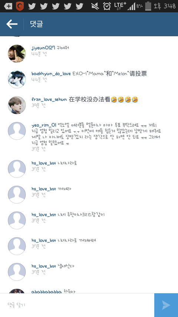Open username link jiyeun0127
The height and width of the screenshot is (317, 178).
tap(43, 48)
